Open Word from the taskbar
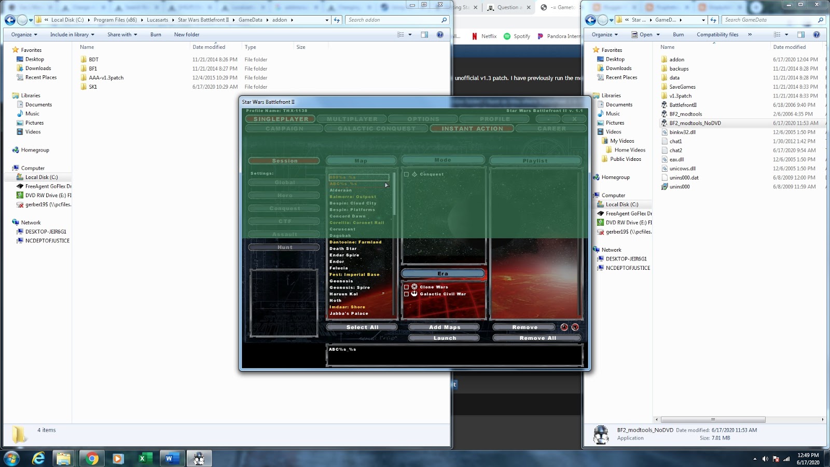The image size is (830, 467). pyautogui.click(x=171, y=459)
